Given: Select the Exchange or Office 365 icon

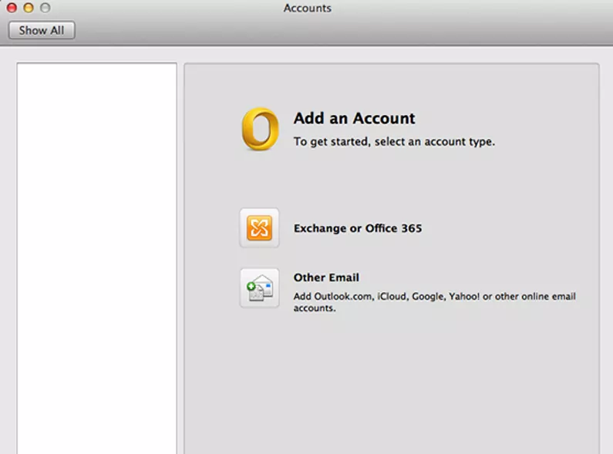Looking at the screenshot, I should tap(259, 228).
